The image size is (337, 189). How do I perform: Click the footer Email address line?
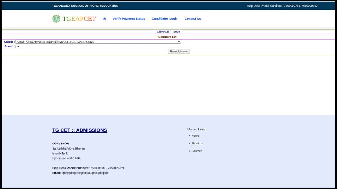coord(81,173)
